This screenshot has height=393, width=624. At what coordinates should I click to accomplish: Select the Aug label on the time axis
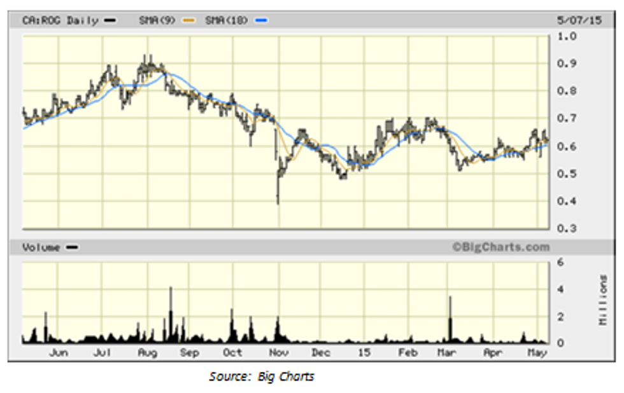click(148, 353)
